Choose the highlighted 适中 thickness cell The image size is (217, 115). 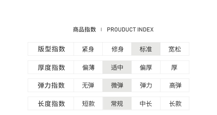pyautogui.click(x=117, y=67)
